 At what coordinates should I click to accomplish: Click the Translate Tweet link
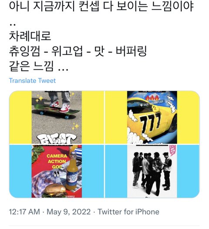click(x=32, y=81)
